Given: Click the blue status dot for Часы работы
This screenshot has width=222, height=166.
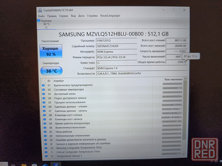Looking at the screenshot, I should [45, 132].
